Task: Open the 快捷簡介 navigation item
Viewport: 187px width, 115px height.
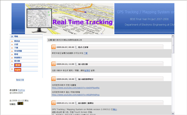Action: coord(18,57)
